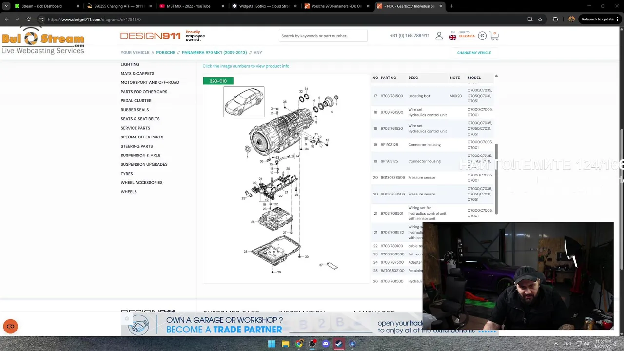Open the Motorsport and Off-Road category

(x=150, y=82)
